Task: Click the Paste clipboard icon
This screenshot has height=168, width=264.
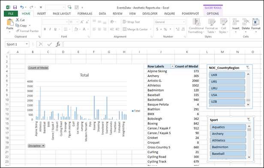Action: (x=10, y=22)
